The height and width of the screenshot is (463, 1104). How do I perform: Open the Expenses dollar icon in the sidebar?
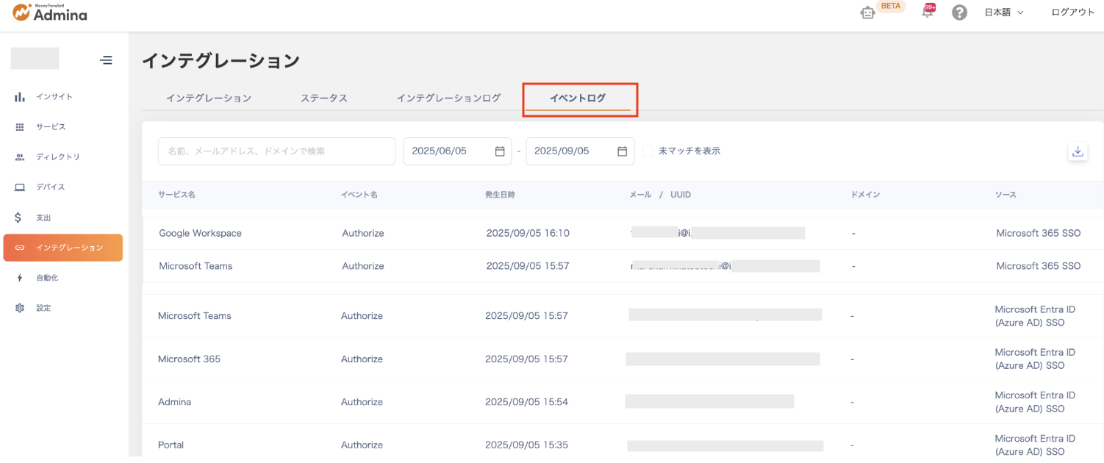click(20, 218)
